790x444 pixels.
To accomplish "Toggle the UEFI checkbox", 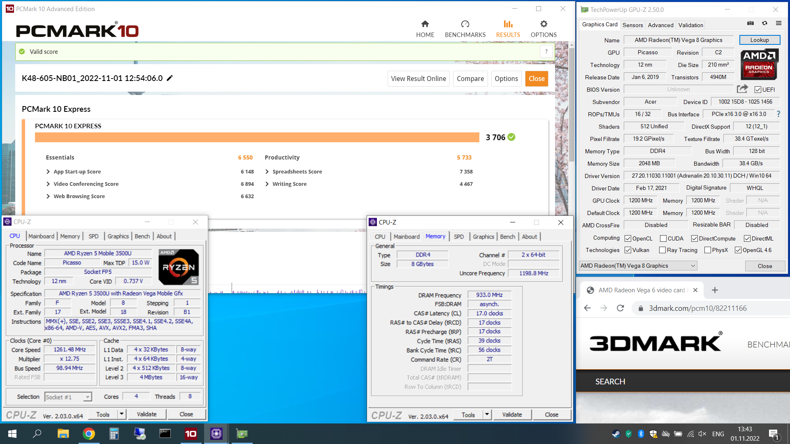I will click(757, 90).
